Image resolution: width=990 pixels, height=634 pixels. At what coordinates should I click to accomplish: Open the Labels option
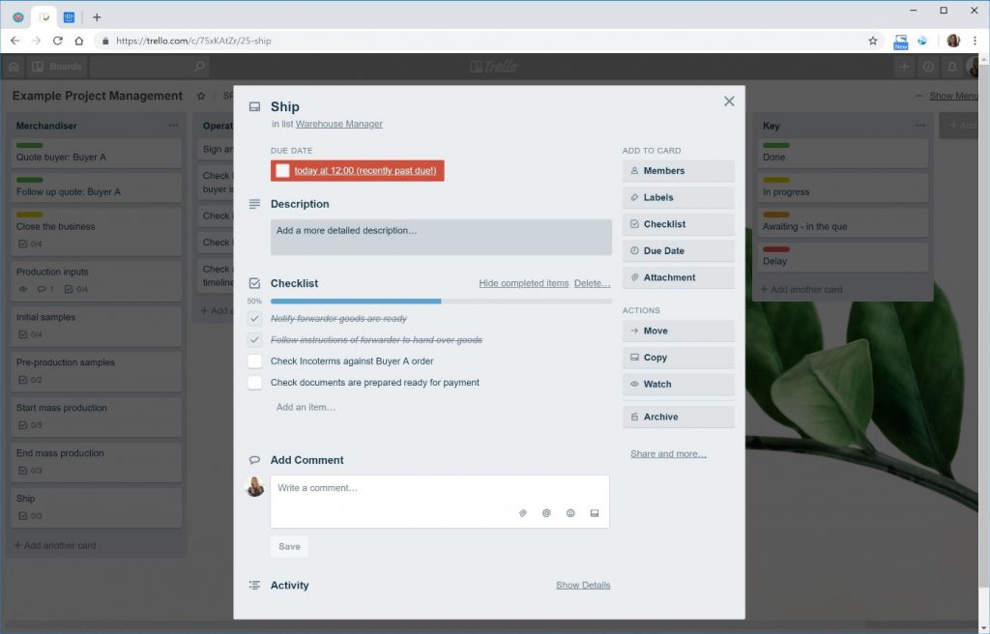tap(678, 197)
